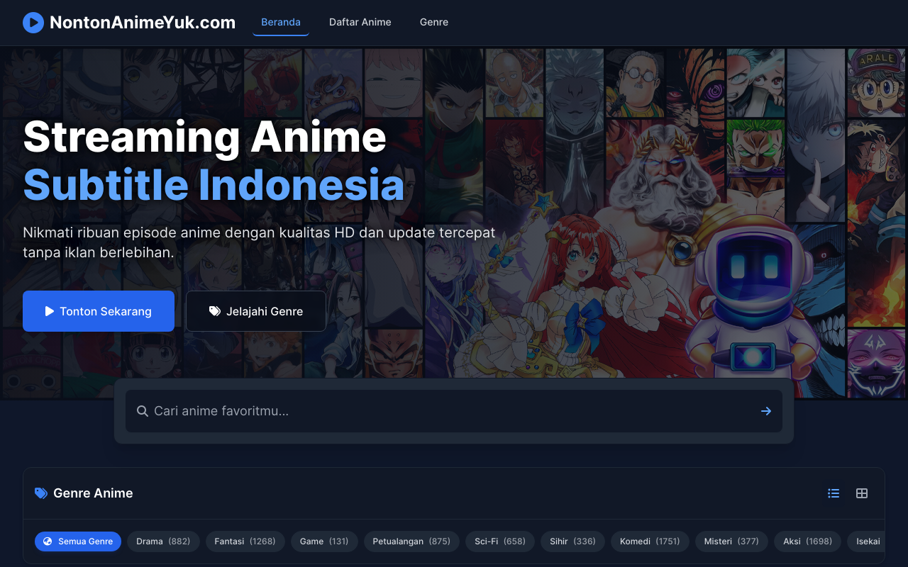The image size is (908, 567).
Task: Filter by Fantasi (1268) genre
Action: pyautogui.click(x=245, y=541)
